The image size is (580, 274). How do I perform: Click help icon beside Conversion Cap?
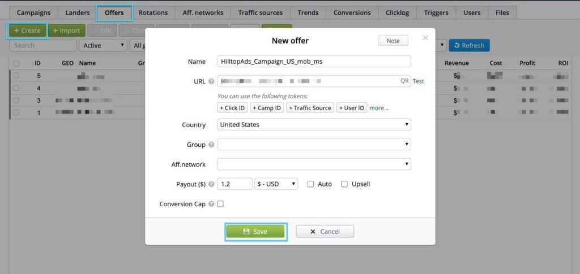click(211, 204)
